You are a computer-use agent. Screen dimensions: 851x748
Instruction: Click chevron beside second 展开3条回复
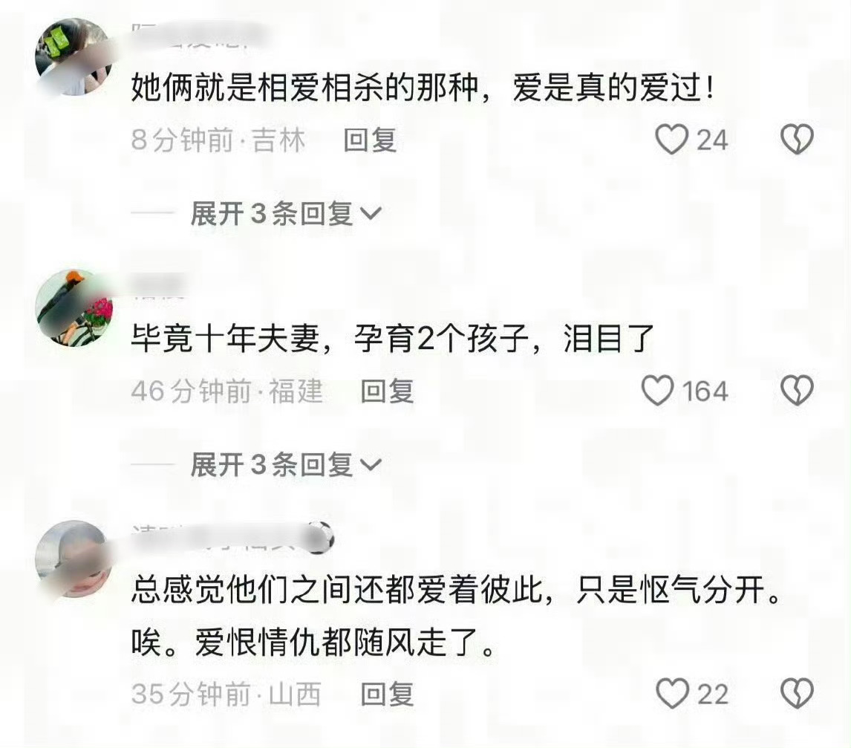pos(371,465)
